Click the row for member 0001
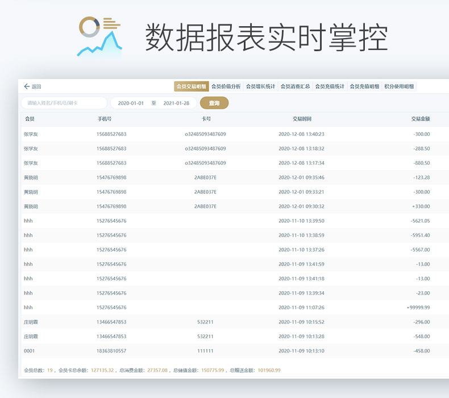449x398 pixels. coord(227,351)
